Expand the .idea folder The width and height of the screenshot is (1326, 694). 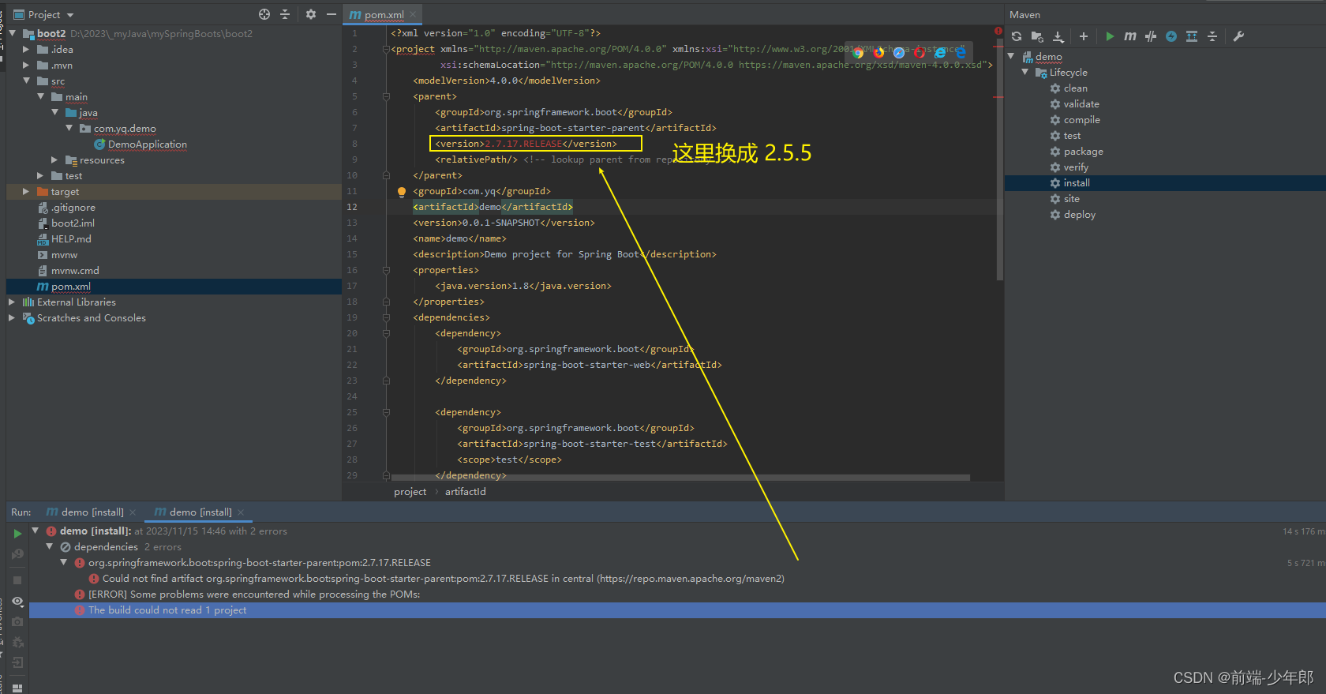tap(26, 49)
